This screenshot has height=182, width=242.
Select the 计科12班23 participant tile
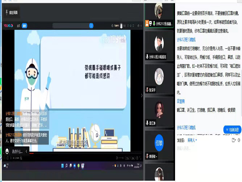pyautogui.click(x=159, y=46)
